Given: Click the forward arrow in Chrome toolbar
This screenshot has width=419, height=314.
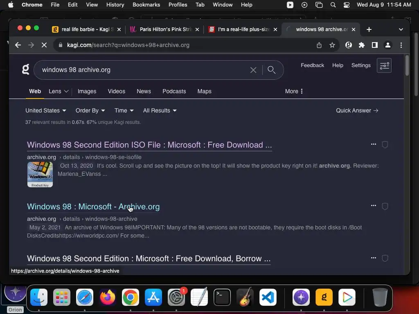Looking at the screenshot, I should point(31,45).
